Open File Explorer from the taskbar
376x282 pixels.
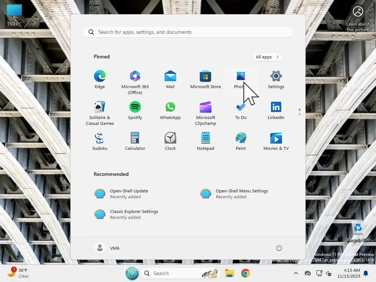click(229, 273)
